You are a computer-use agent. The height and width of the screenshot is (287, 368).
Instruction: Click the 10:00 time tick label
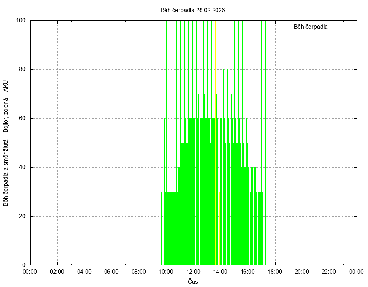click(166, 272)
